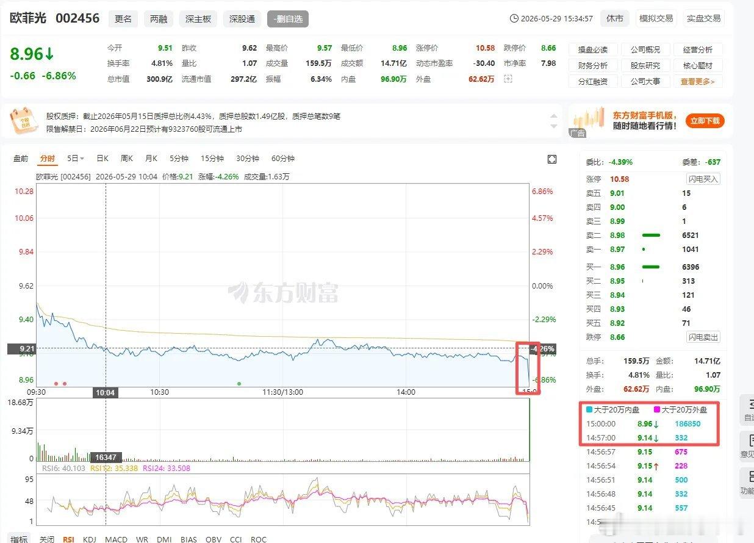Expand more via 查看更多> link
Image resolution: width=754 pixels, height=543 pixels.
click(698, 81)
